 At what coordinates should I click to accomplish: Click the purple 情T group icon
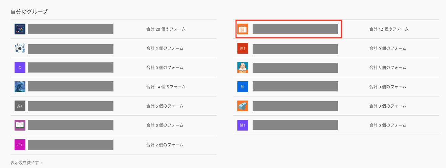(x=243, y=125)
